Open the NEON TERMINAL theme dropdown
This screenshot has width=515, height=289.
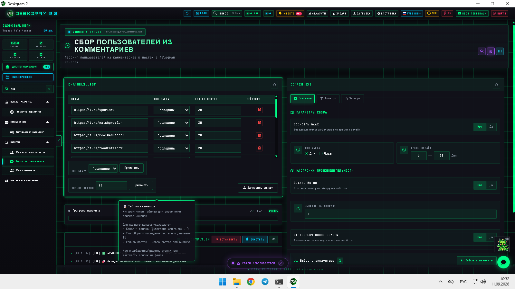pos(472,14)
